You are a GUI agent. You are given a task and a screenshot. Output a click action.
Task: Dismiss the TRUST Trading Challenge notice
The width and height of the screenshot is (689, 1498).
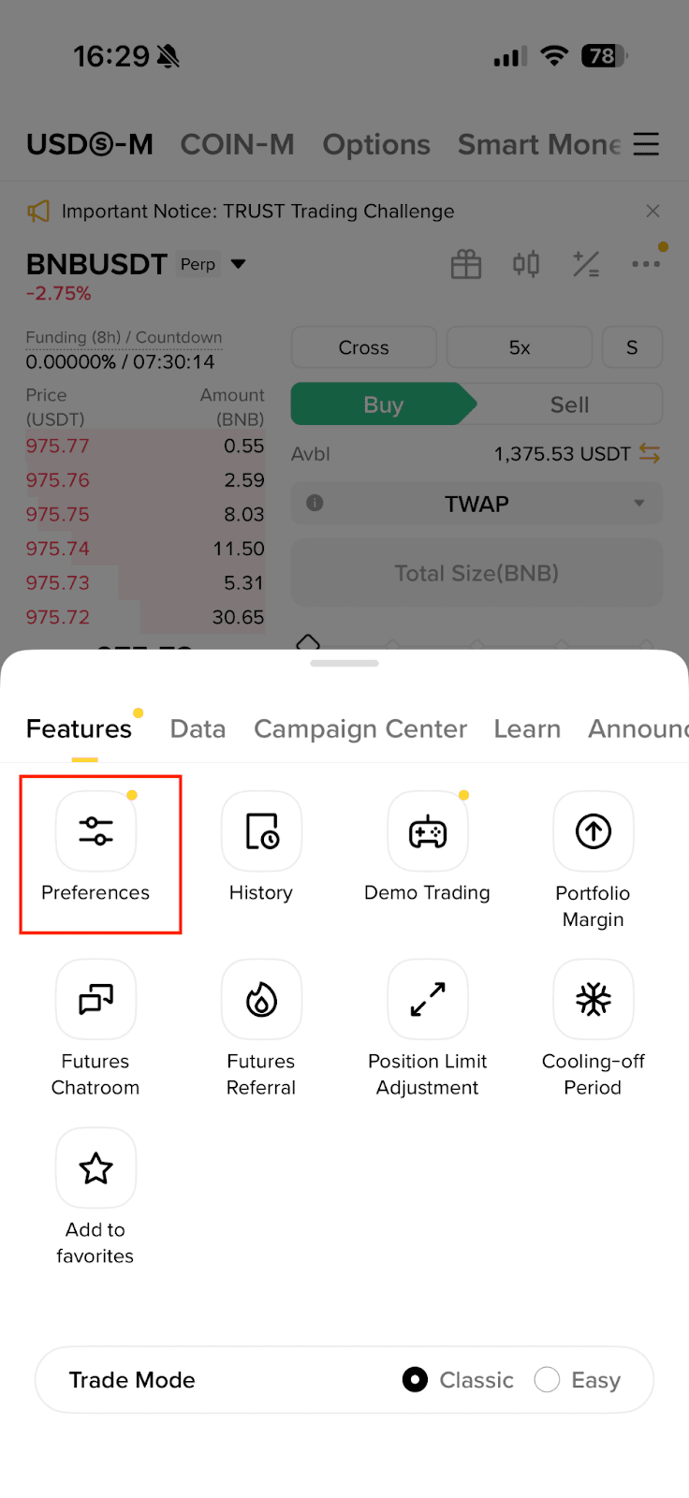pos(653,212)
